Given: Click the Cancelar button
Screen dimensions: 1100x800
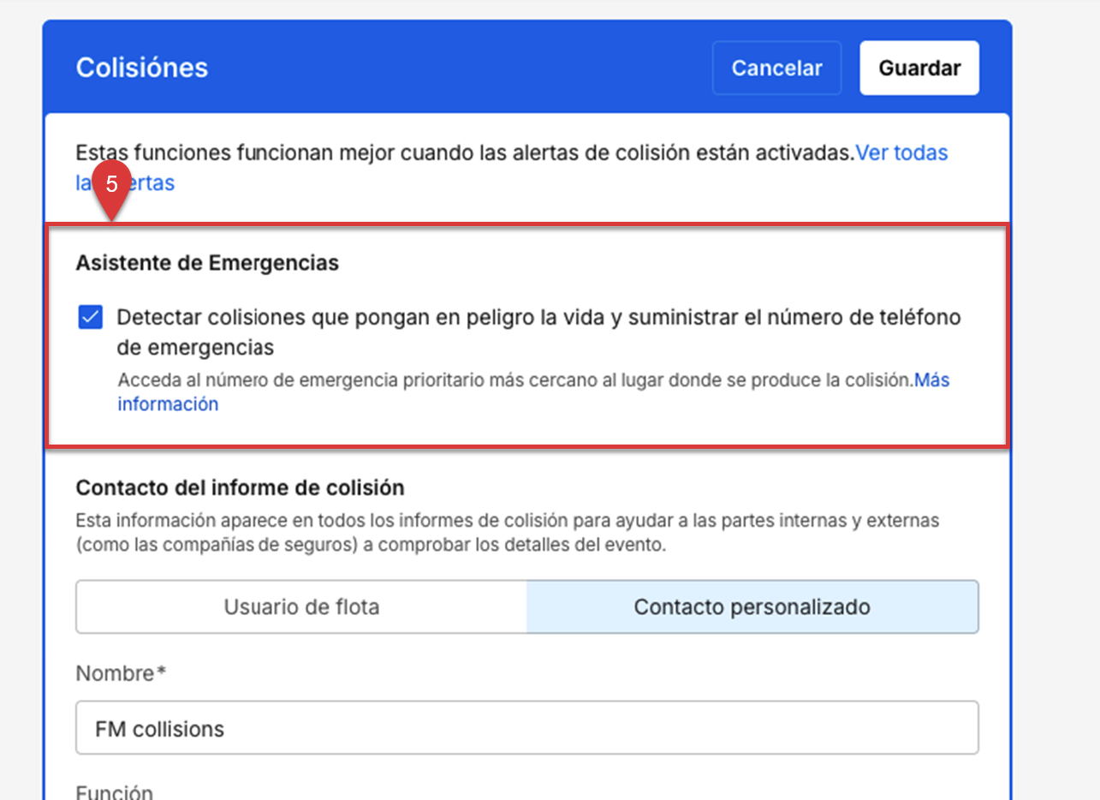Looking at the screenshot, I should pyautogui.click(x=776, y=69).
